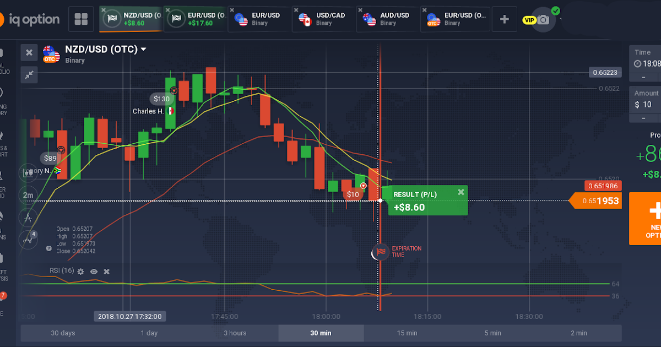Viewport: 661px width, 347px height.
Task: Close the NZD/USD +$8.60 tab
Action: coord(104,10)
